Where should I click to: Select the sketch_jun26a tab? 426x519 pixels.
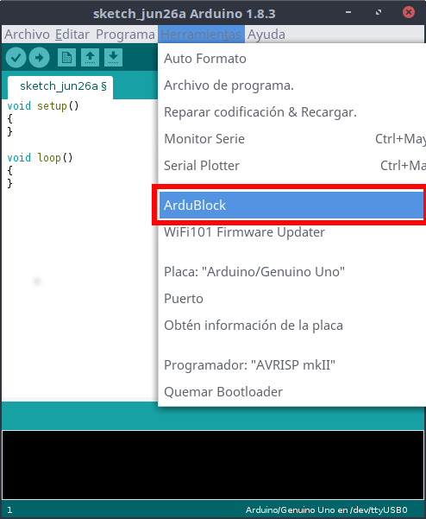(60, 86)
